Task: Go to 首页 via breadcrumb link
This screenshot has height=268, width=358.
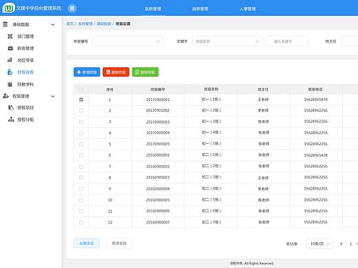Action: [70, 23]
